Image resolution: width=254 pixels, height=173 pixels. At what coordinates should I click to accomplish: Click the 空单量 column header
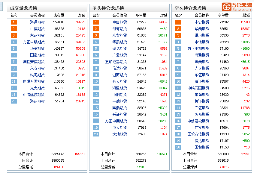pos(223,15)
